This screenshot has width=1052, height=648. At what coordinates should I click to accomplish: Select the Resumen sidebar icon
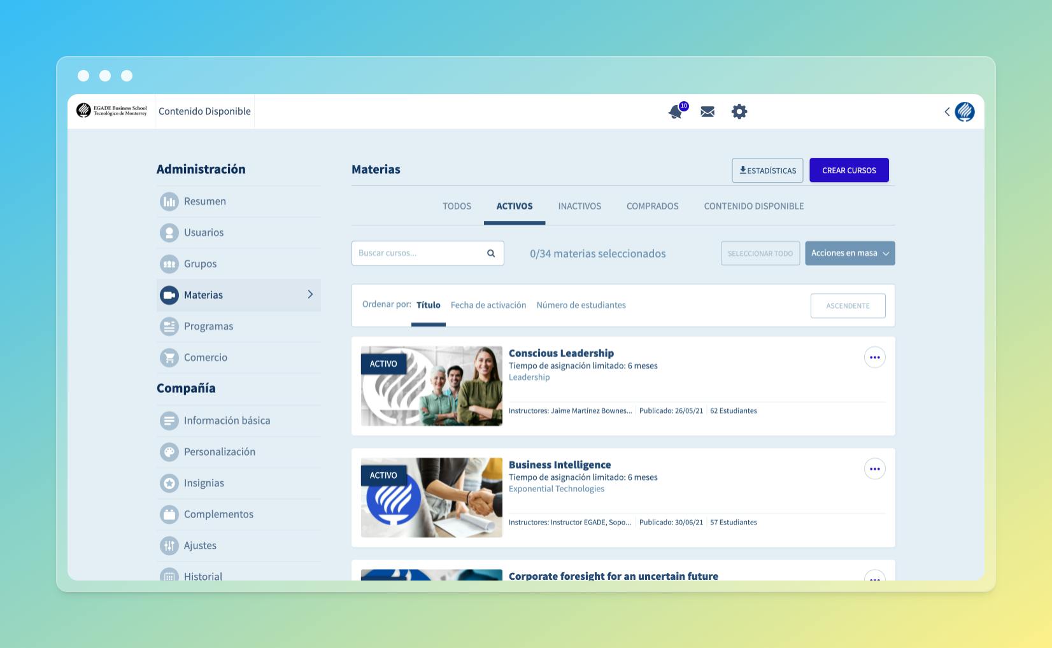pos(169,201)
